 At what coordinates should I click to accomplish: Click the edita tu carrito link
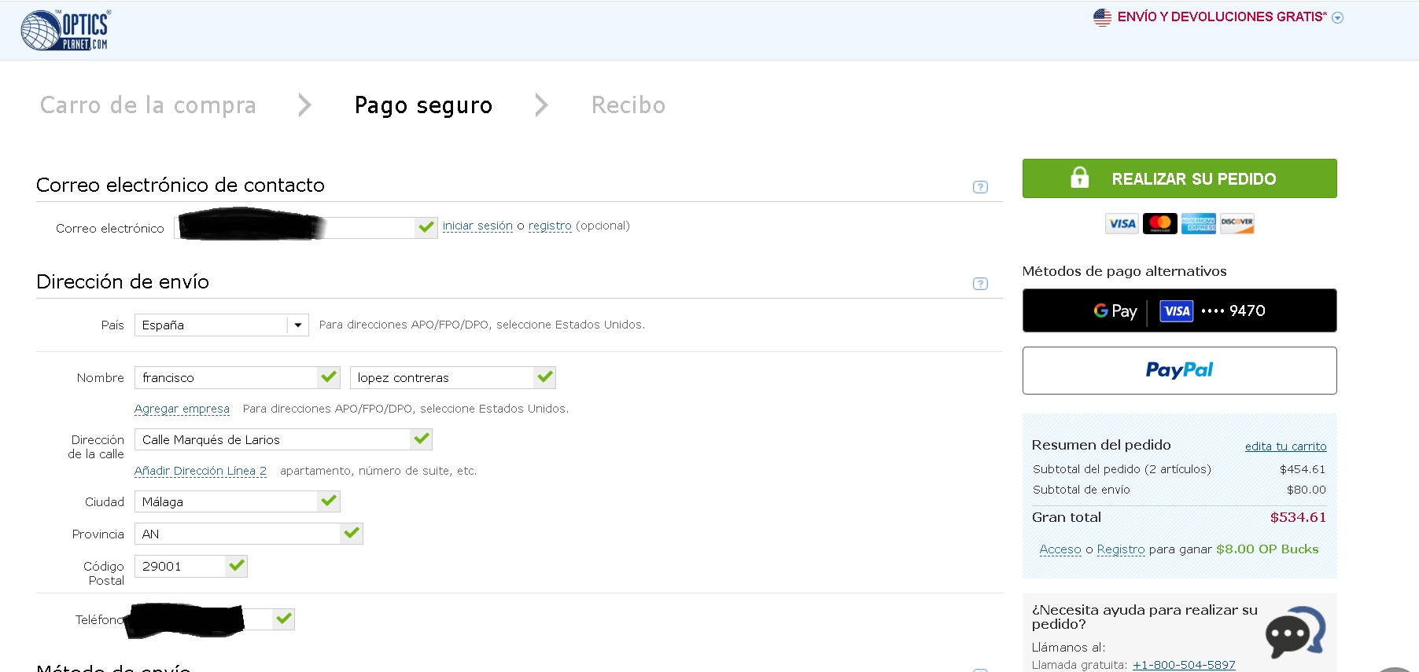click(1285, 446)
